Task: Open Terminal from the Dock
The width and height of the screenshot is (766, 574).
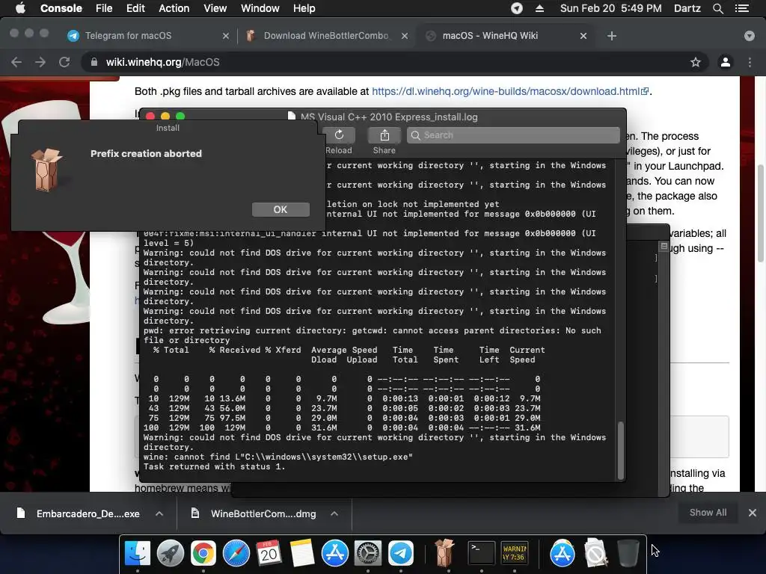Action: pos(481,553)
